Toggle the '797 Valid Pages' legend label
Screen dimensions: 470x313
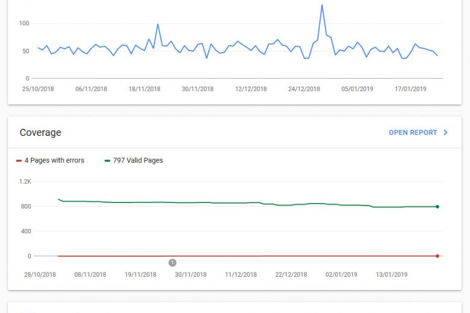coord(138,161)
